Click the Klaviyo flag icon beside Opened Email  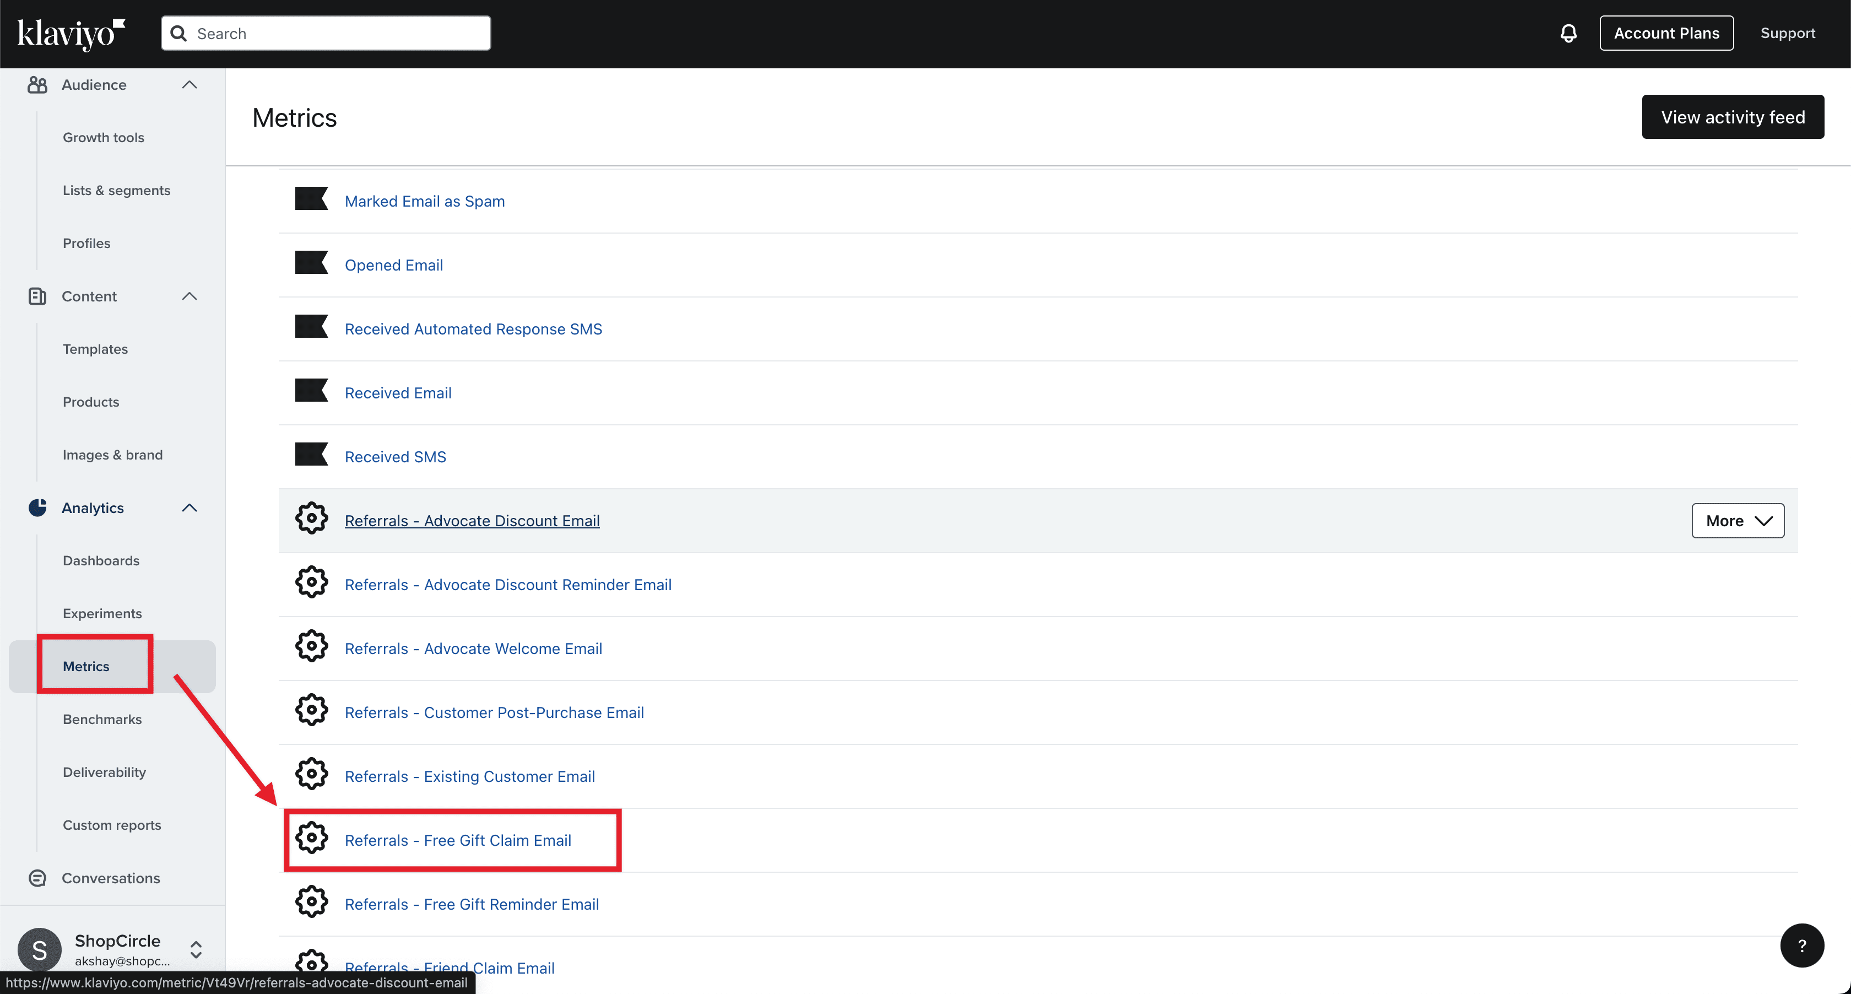[311, 263]
